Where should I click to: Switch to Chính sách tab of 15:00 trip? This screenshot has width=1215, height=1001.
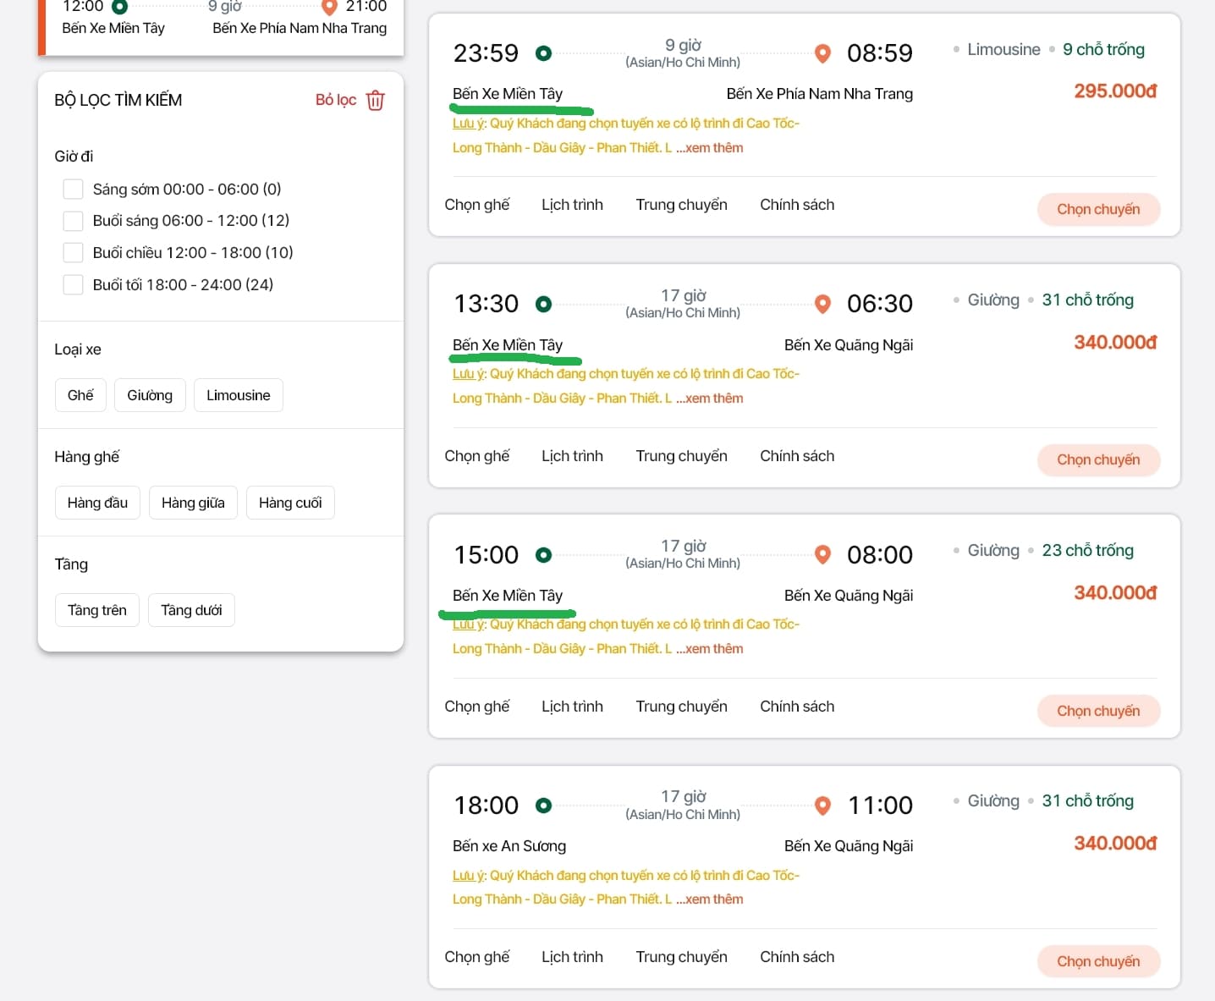tap(796, 707)
